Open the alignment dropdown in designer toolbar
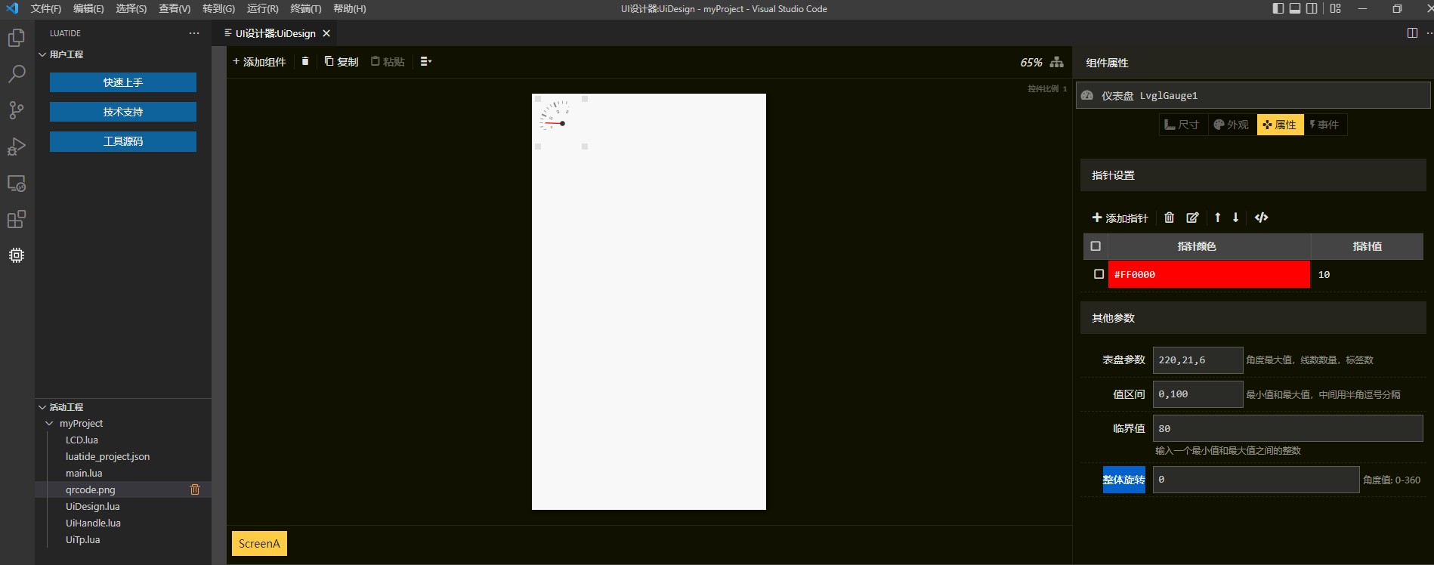 (425, 62)
